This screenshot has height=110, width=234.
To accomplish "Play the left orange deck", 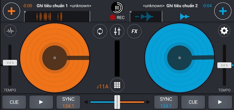I will 41,102.
